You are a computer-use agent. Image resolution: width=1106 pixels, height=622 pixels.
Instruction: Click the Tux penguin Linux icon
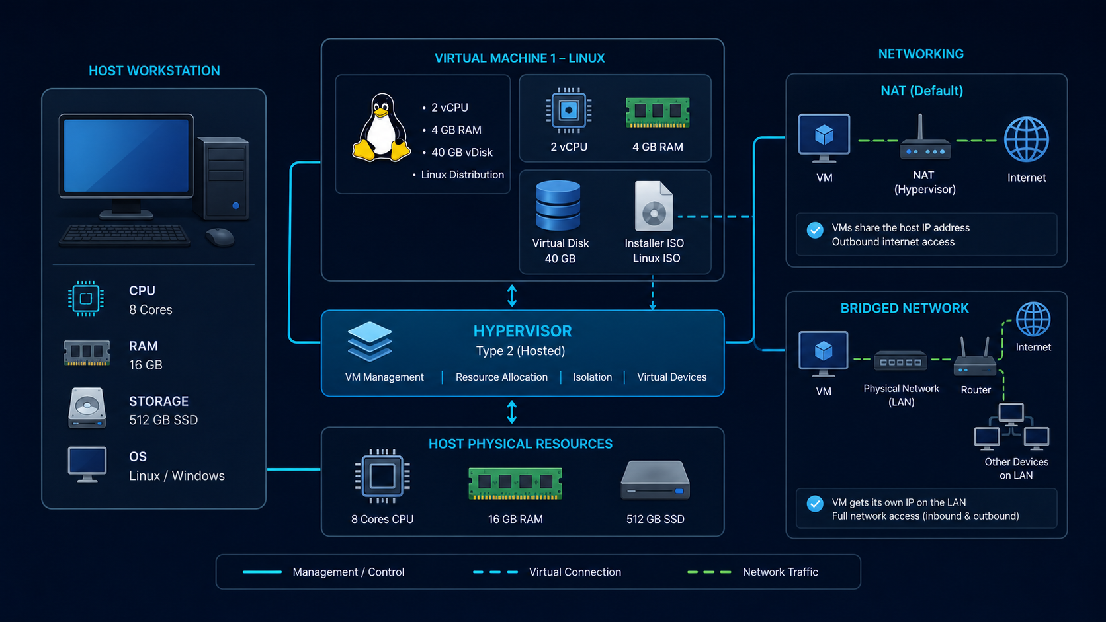click(x=382, y=128)
